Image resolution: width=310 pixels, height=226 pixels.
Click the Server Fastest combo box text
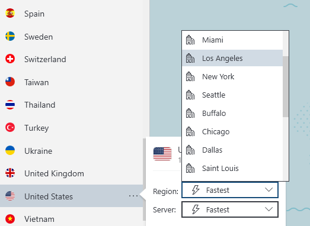(x=218, y=209)
